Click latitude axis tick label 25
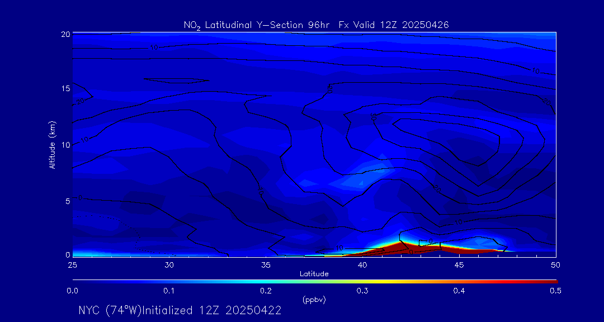 (72, 265)
